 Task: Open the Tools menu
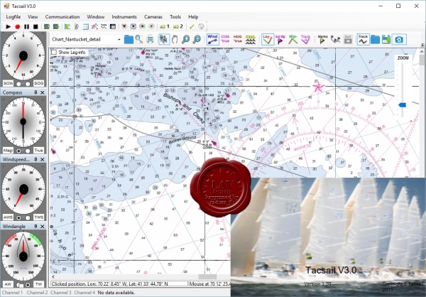click(175, 17)
